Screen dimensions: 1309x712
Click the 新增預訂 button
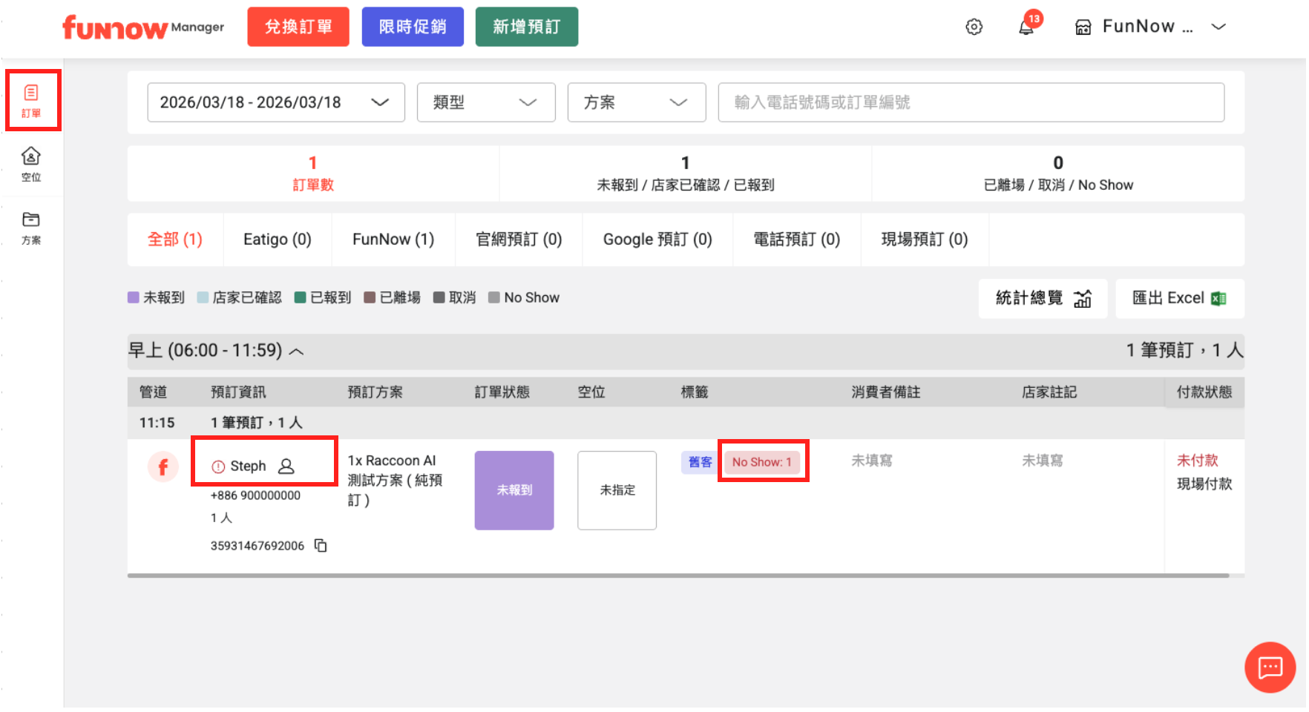pyautogui.click(x=526, y=27)
